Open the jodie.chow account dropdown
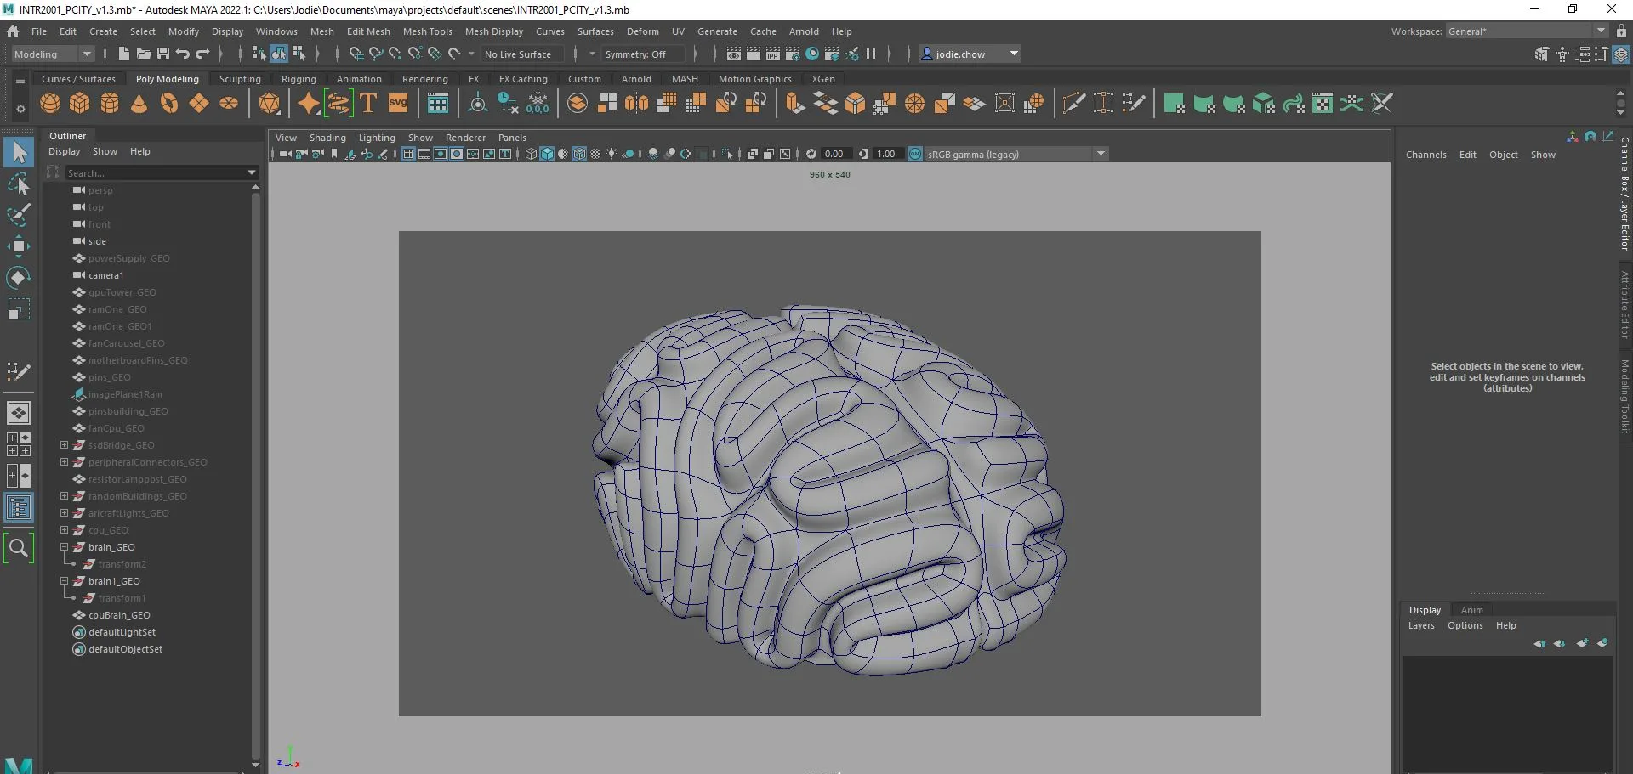The height and width of the screenshot is (774, 1633). 970,54
